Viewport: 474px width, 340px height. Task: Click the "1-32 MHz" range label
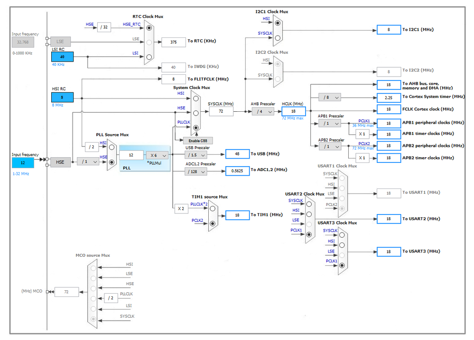[x=21, y=174]
